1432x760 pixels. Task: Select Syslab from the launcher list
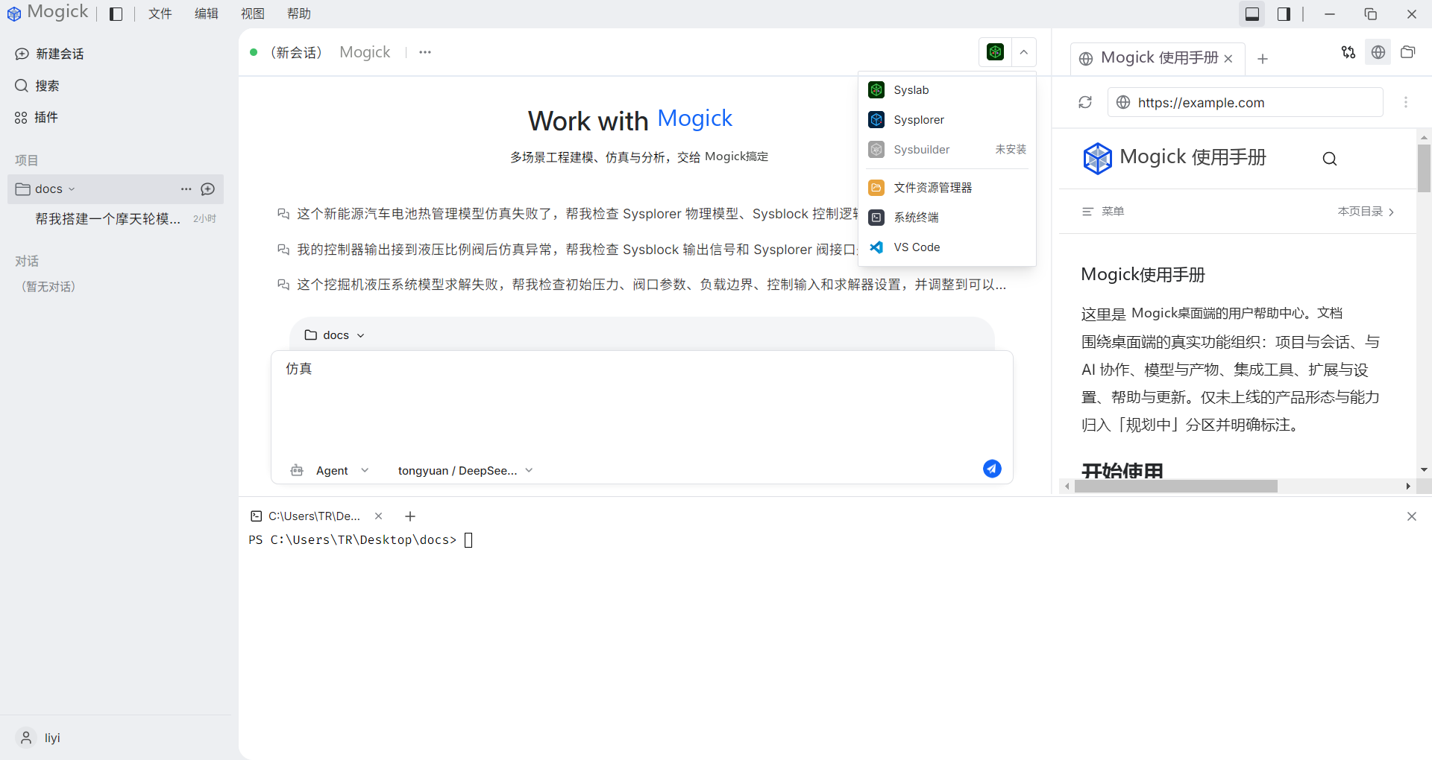(x=947, y=90)
